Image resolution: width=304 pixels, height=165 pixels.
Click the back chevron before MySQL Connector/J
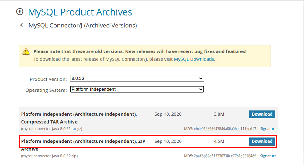pyautogui.click(x=22, y=25)
